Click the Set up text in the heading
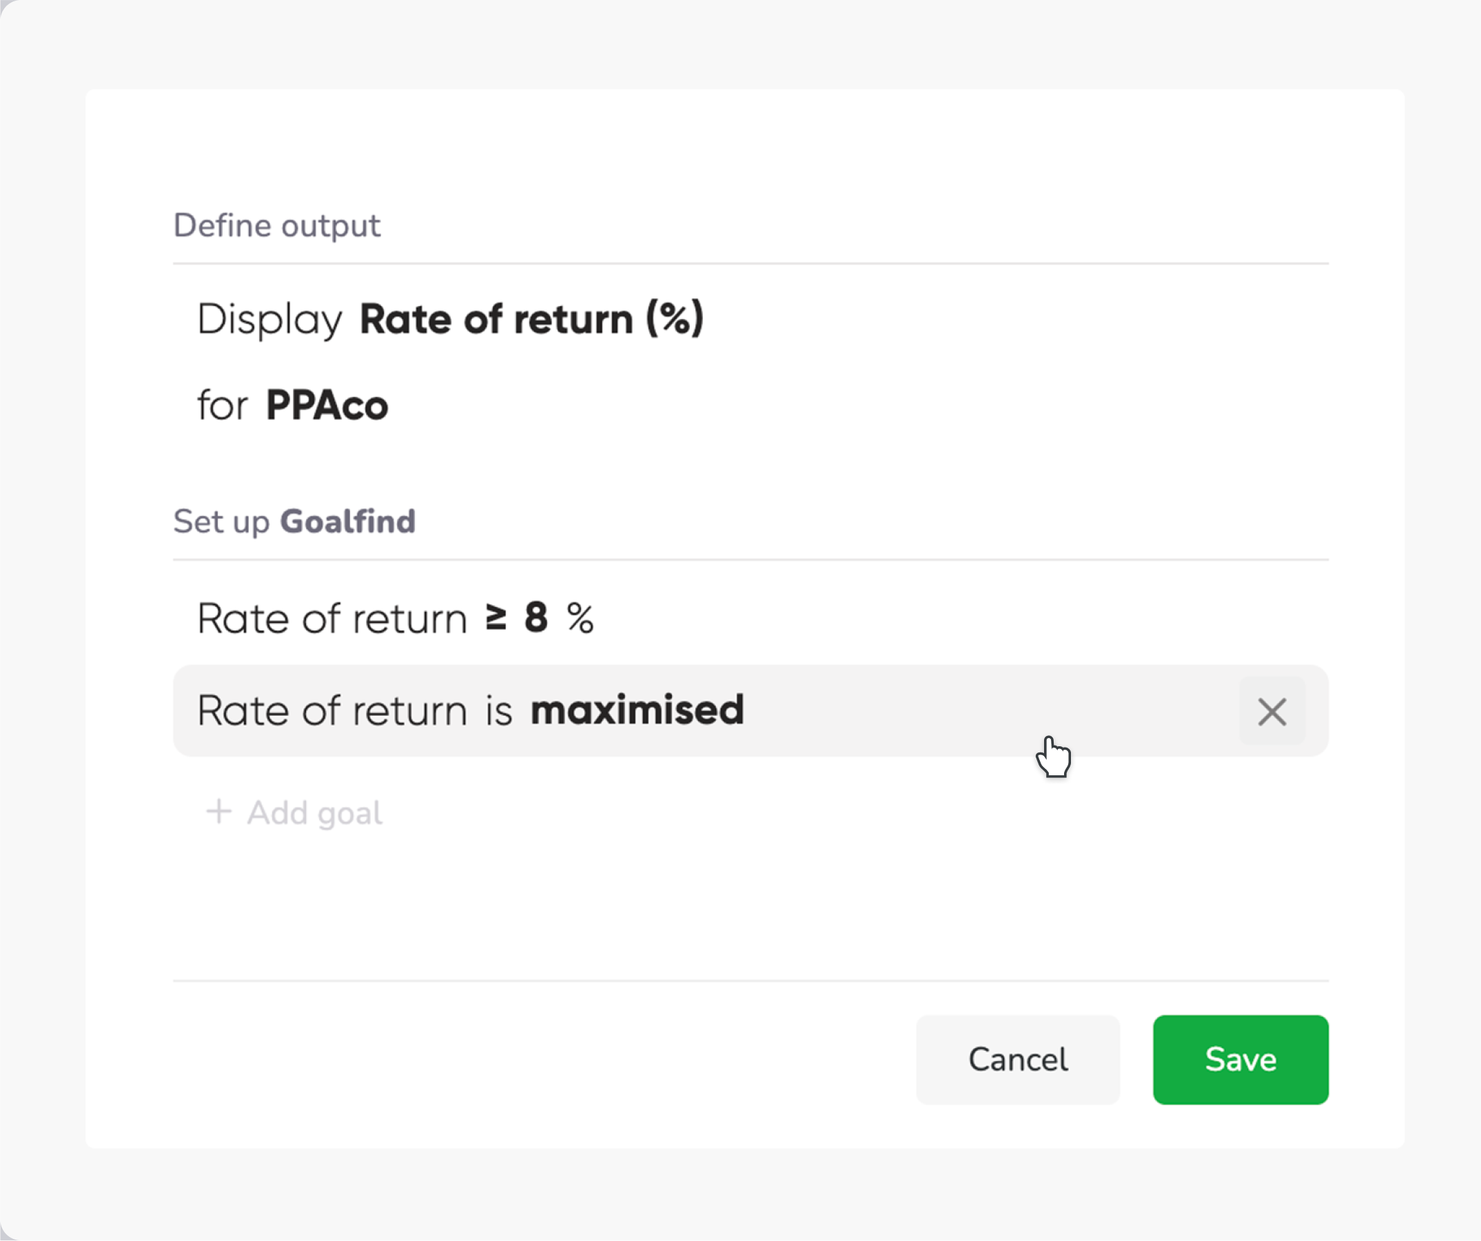 coord(221,522)
